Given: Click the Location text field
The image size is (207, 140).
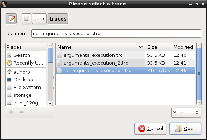Looking at the screenshot, I should 116,34.
